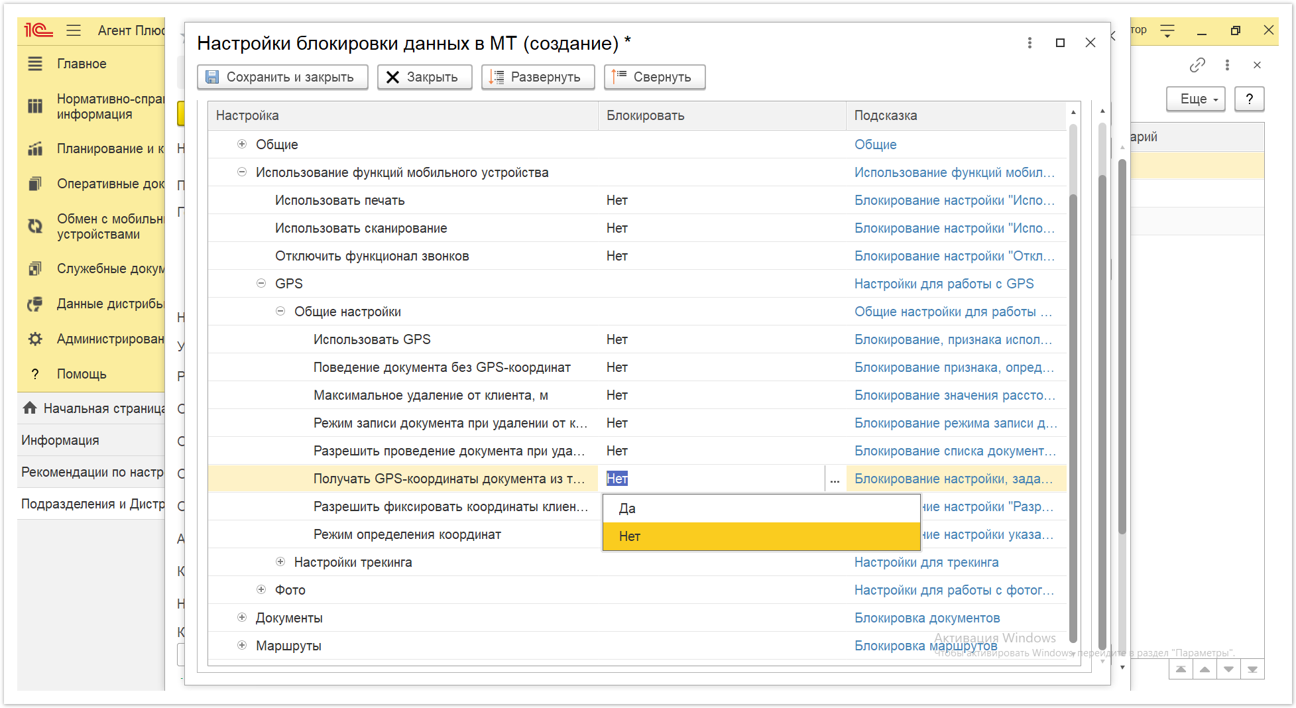
Task: Click Сохранить и закрыть button
Action: [283, 77]
